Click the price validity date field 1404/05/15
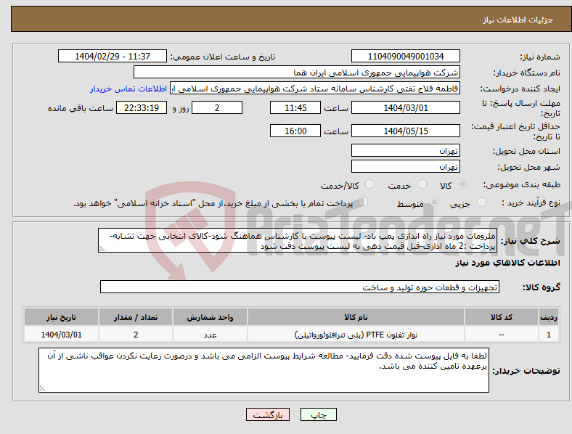The image size is (572, 434). (405, 131)
